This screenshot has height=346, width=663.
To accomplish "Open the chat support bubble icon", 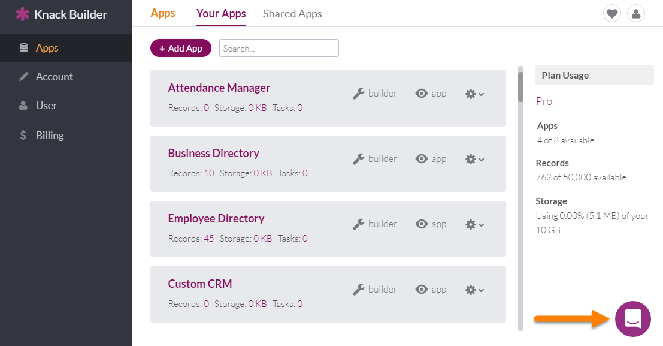I will tap(632, 319).
